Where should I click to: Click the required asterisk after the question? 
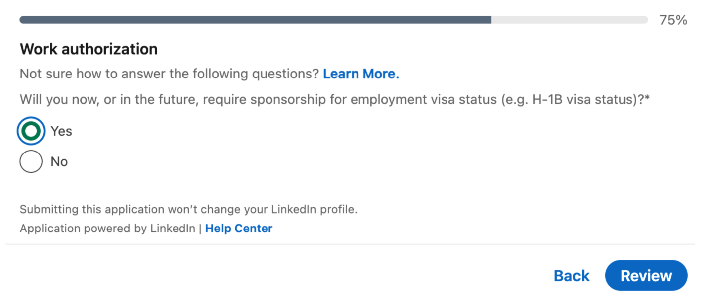point(647,99)
